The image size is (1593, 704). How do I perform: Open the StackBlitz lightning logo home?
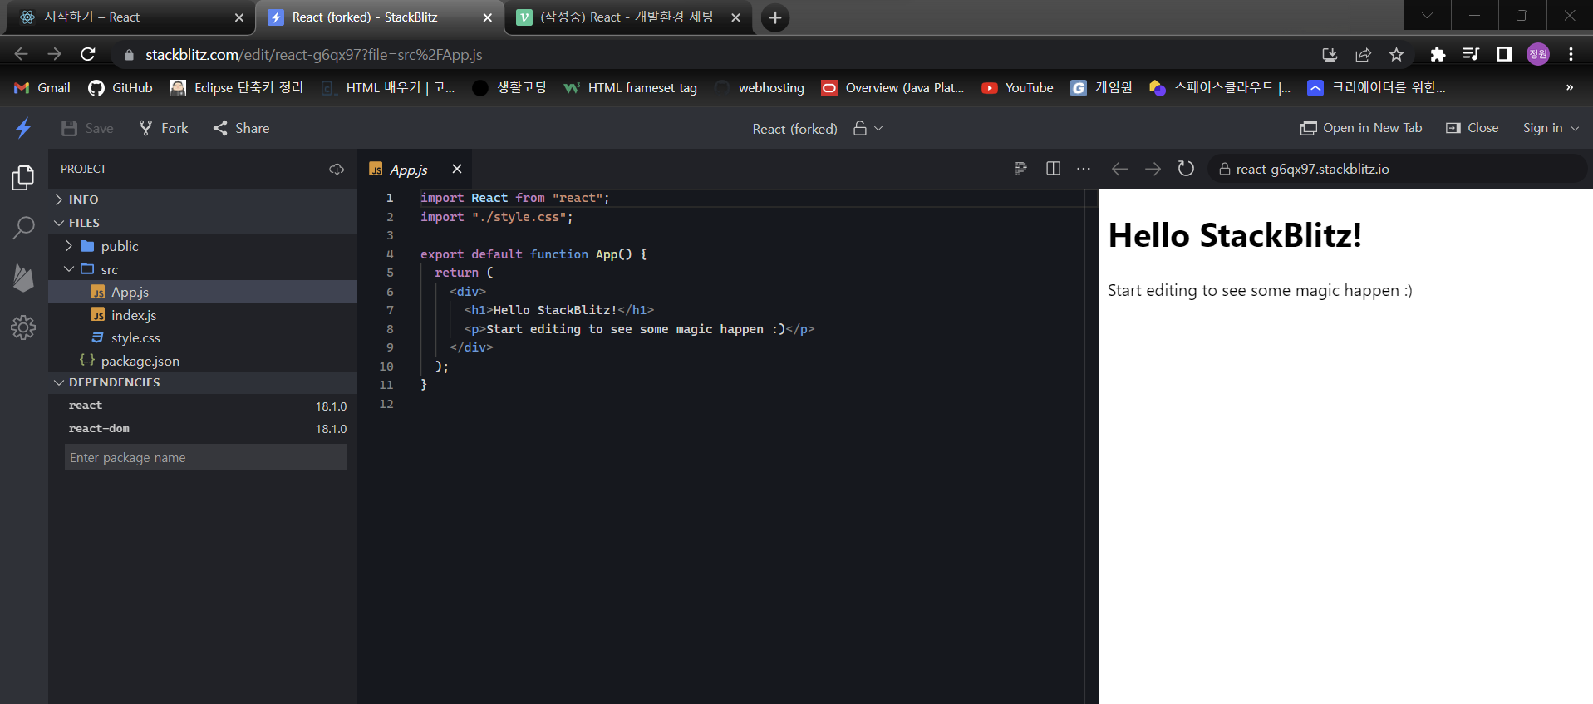(23, 128)
